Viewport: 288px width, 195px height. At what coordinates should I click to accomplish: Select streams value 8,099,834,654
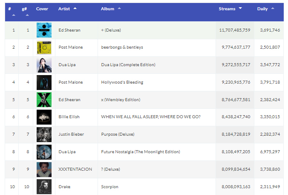point(236,169)
